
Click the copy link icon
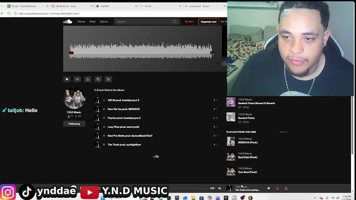pos(98,79)
